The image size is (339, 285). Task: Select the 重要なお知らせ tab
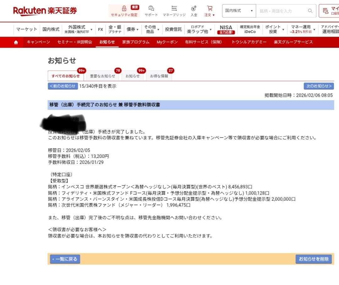pos(102,76)
